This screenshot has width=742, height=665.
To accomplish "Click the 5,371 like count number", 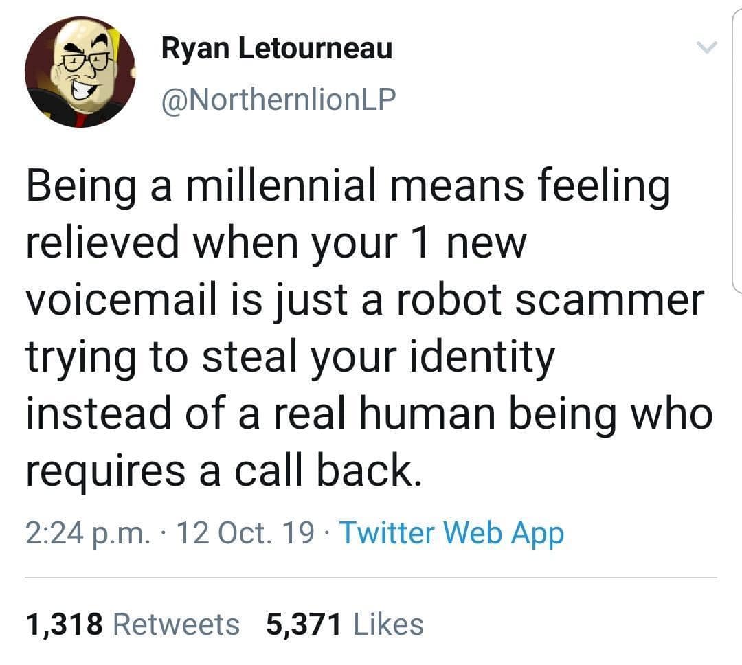I will coord(303,624).
